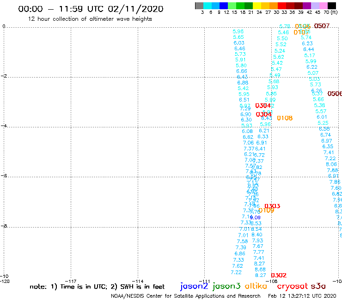Select the subtitle "12 hour collection of altimeter wave heights"

click(90, 19)
